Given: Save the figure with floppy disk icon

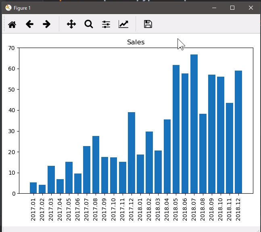Looking at the screenshot, I should point(148,24).
